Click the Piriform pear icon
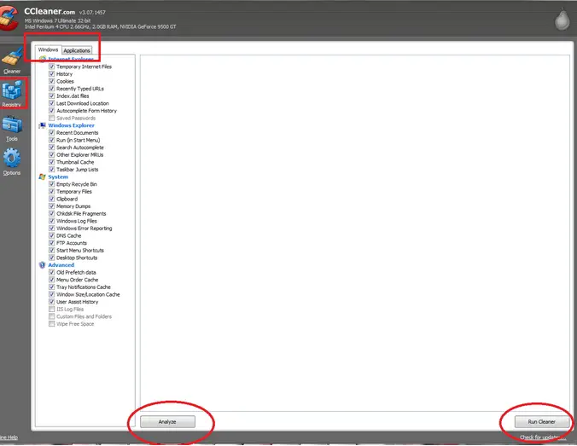Viewport: 577px width, 446px height. click(x=562, y=20)
